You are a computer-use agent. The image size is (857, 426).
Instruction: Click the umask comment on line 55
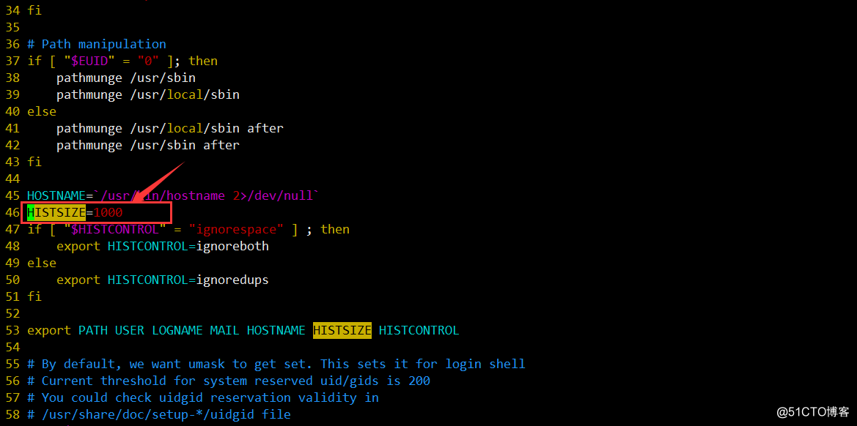point(276,364)
